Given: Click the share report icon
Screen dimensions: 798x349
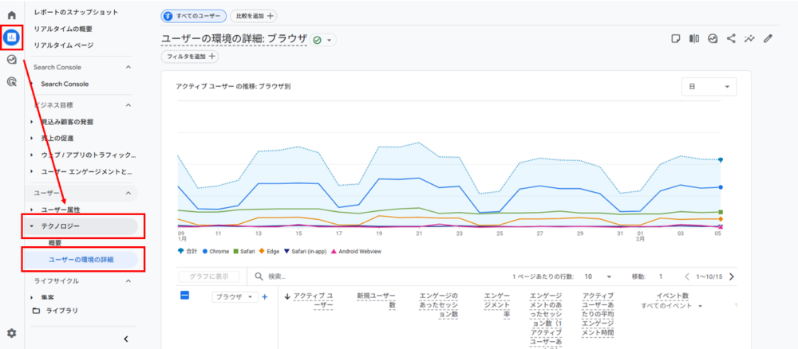Looking at the screenshot, I should pyautogui.click(x=731, y=38).
